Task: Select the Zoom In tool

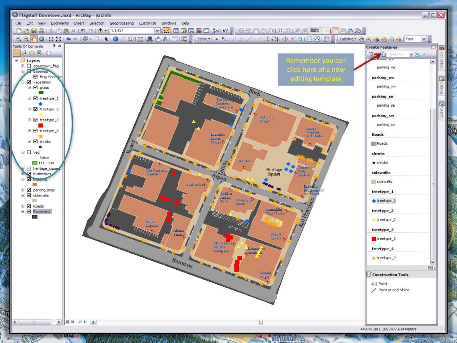Action: coord(18,39)
